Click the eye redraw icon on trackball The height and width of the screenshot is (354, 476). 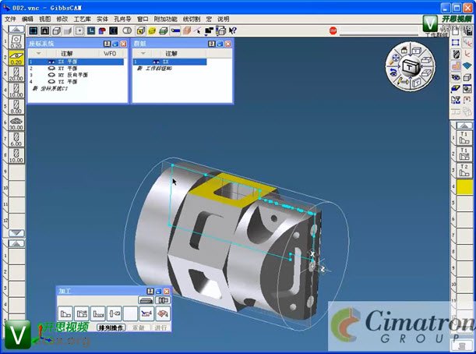coord(393,73)
